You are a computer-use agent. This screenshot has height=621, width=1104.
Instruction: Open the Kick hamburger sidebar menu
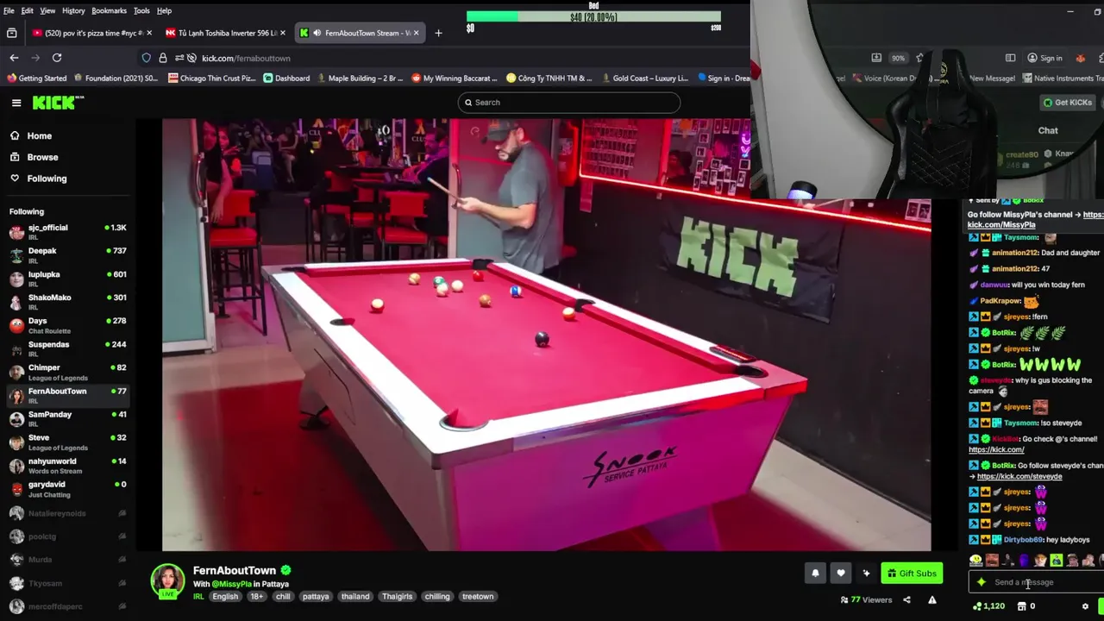(16, 103)
